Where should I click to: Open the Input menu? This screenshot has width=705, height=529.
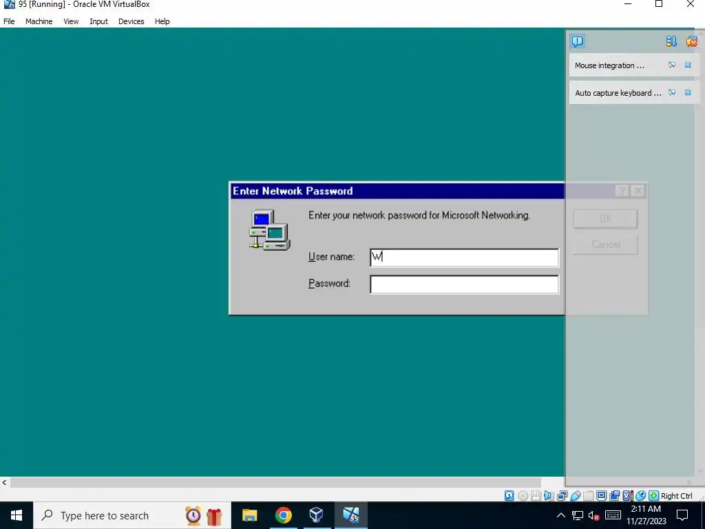pyautogui.click(x=98, y=21)
